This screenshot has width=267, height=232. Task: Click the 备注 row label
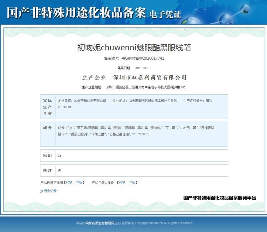(x=47, y=171)
